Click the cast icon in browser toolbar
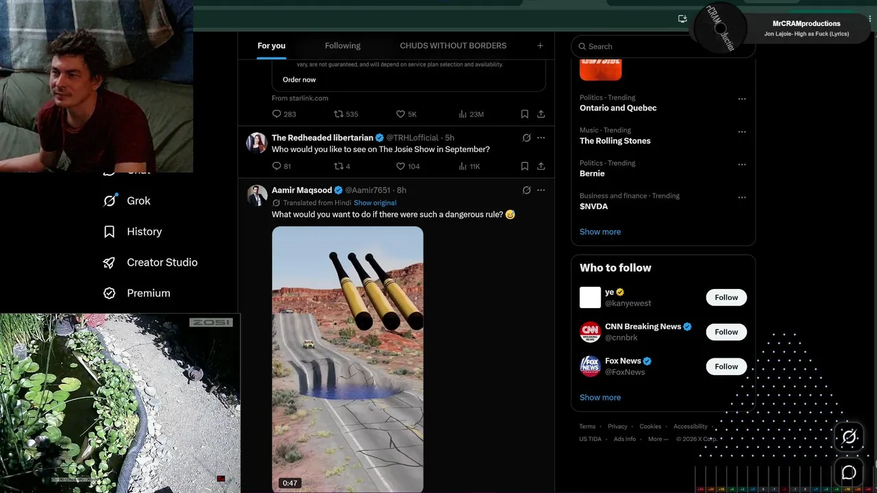This screenshot has width=877, height=493. tap(682, 19)
